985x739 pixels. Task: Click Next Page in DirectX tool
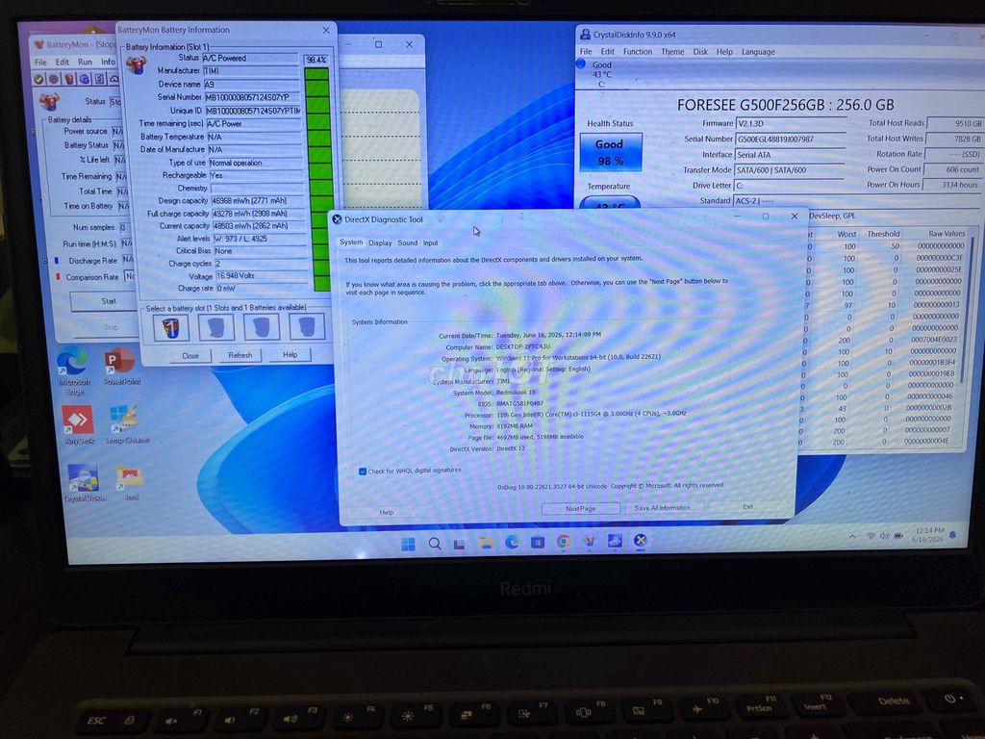580,508
